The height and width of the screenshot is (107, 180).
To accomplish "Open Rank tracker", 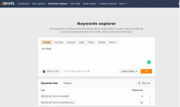I will coord(89,4).
